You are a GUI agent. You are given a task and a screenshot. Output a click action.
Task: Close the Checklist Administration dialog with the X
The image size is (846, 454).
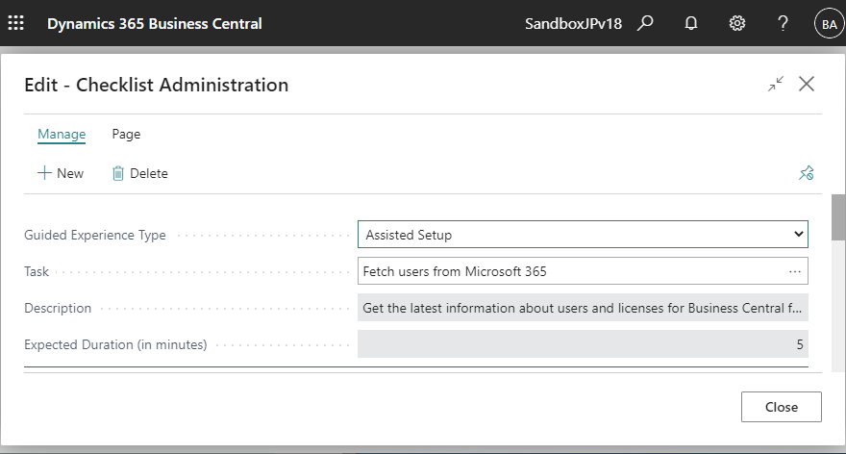807,84
